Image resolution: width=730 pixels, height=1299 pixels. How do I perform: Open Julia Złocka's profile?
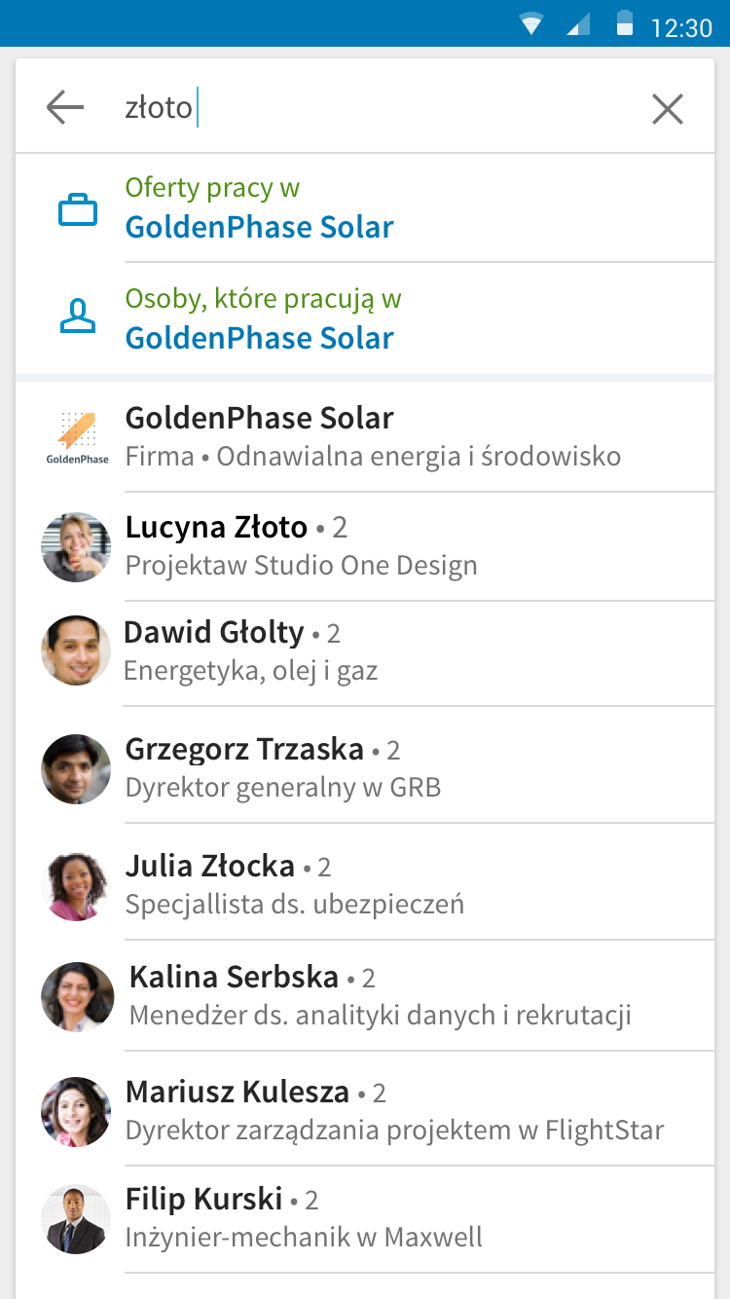[x=295, y=884]
